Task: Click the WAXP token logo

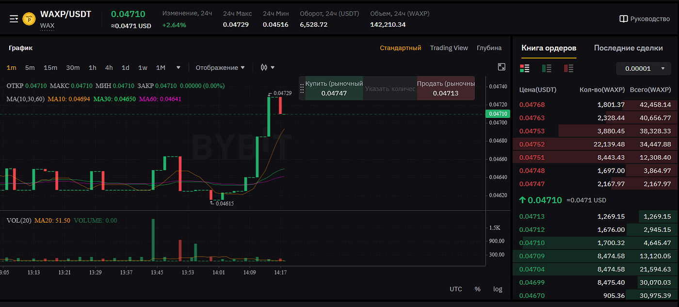Action: (29, 18)
